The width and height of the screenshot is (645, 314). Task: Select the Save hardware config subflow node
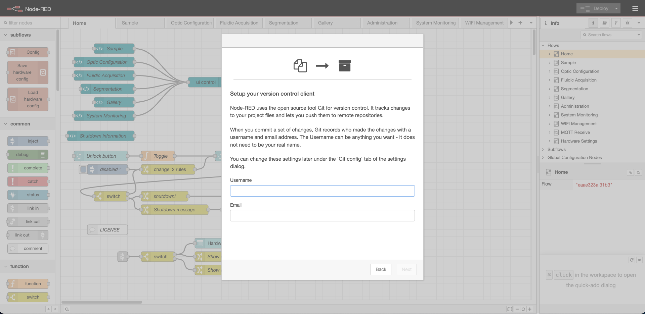click(28, 72)
